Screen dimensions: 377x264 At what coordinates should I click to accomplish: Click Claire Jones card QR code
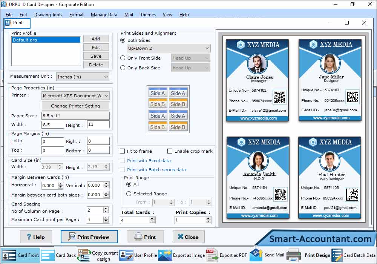[280, 97]
